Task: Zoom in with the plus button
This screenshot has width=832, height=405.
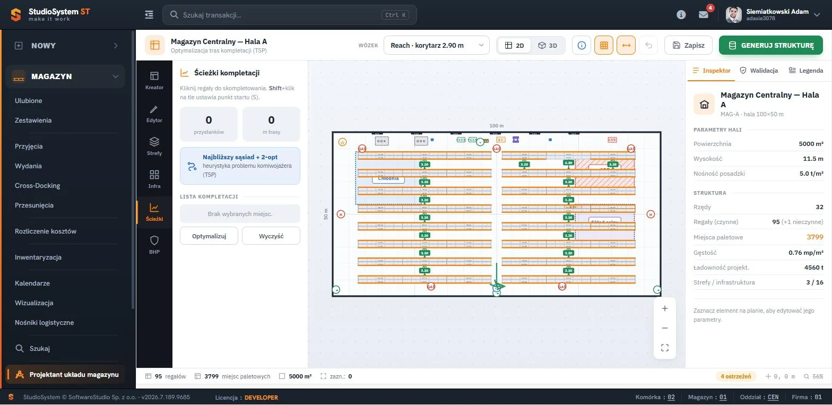Action: [665, 308]
